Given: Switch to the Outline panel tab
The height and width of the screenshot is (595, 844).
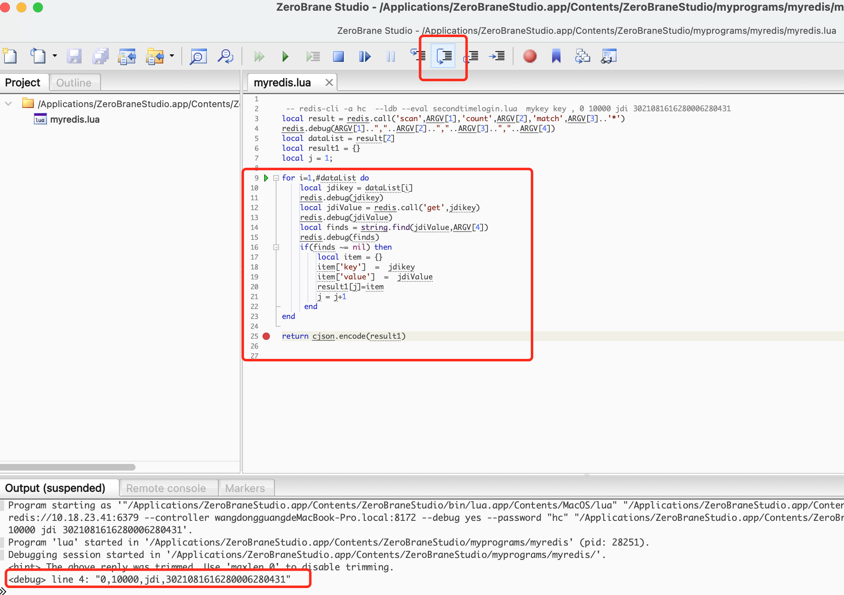Looking at the screenshot, I should pyautogui.click(x=74, y=82).
